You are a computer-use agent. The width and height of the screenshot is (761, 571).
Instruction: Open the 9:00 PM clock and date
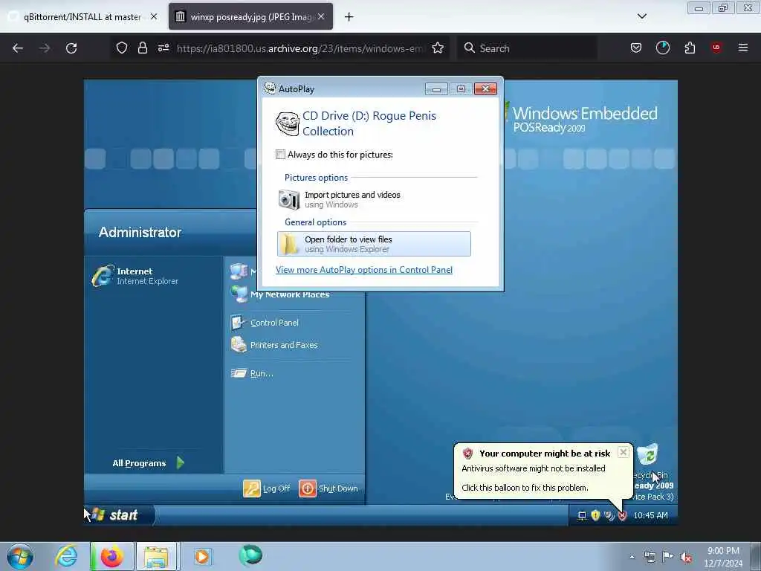pos(723,557)
